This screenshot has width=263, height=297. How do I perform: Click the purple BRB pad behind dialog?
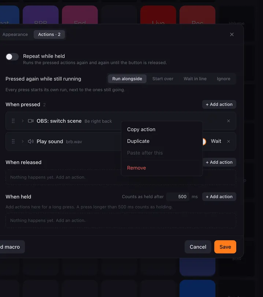click(41, 15)
